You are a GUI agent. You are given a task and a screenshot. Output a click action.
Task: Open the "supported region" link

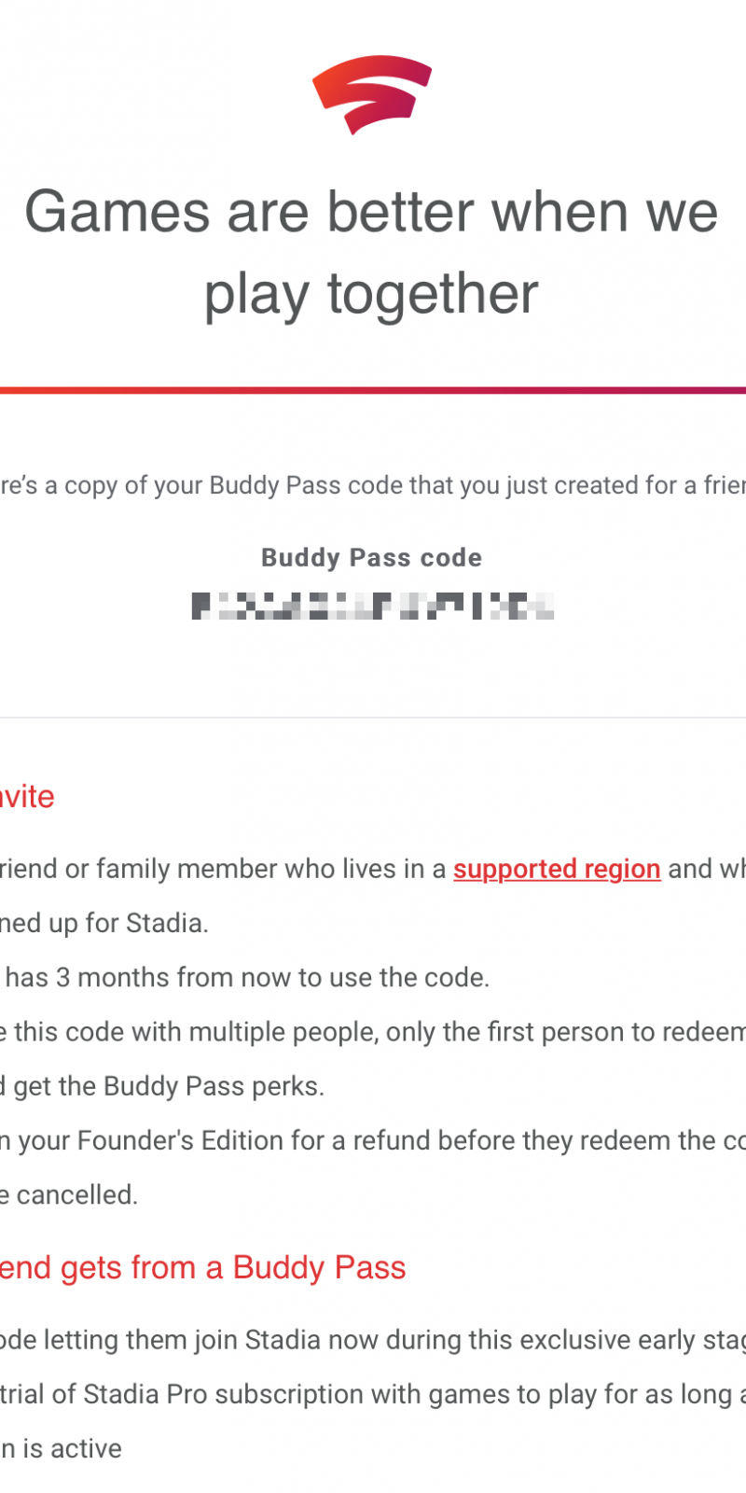[x=557, y=869]
